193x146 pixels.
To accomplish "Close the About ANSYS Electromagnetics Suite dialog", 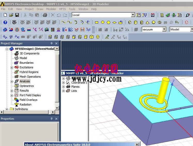I will coord(137,144).
